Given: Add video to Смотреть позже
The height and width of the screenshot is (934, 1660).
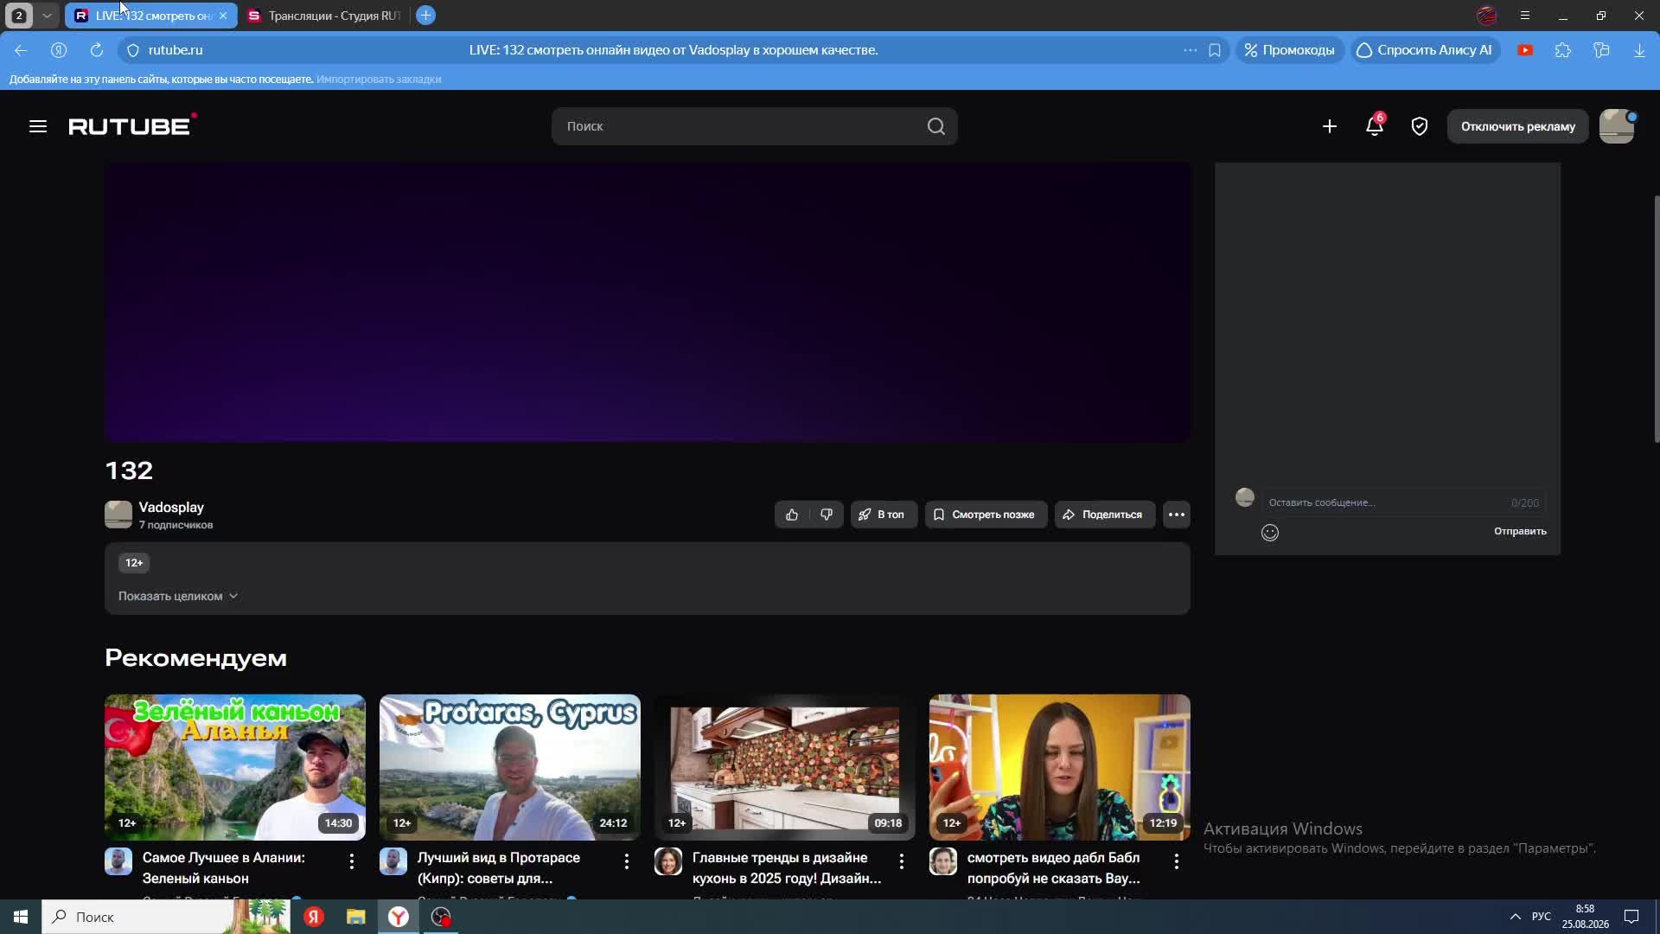Looking at the screenshot, I should click(x=986, y=515).
